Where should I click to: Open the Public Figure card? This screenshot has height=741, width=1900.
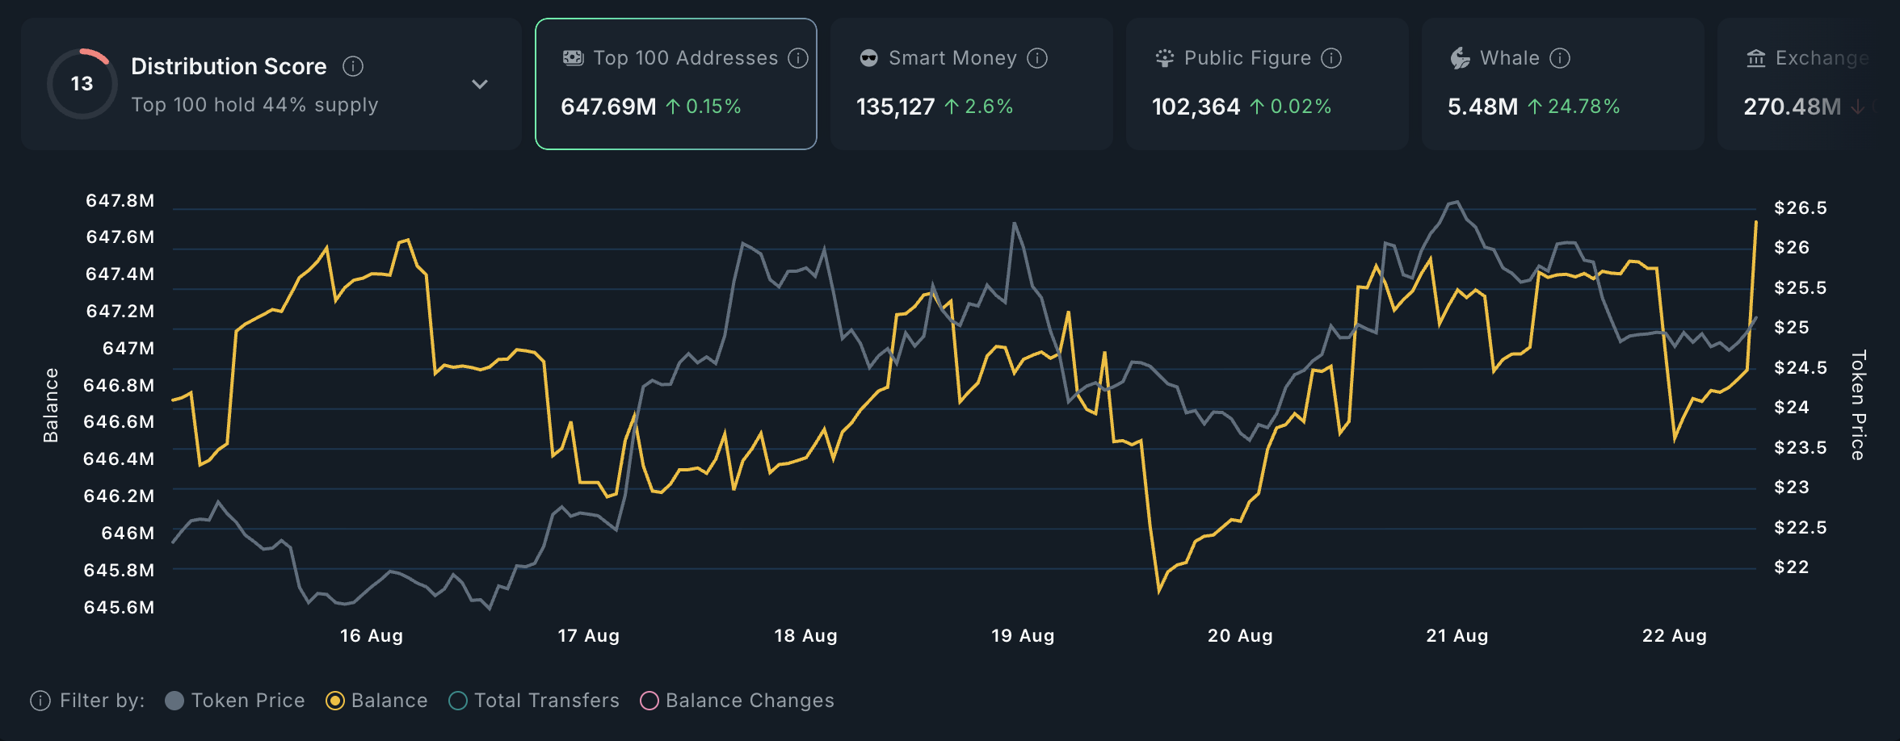click(1267, 84)
